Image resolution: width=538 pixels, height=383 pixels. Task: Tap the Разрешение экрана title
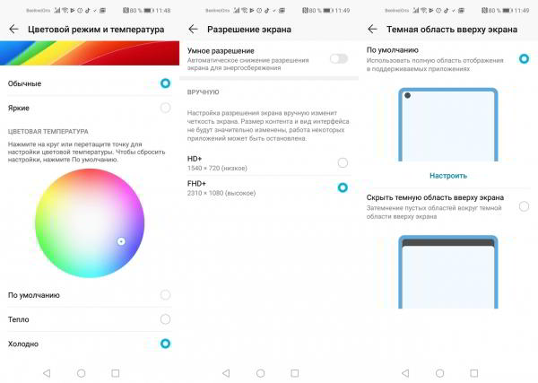tap(249, 30)
